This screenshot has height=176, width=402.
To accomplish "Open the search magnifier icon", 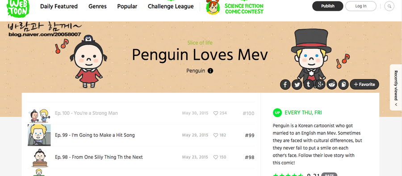I will point(389,6).
